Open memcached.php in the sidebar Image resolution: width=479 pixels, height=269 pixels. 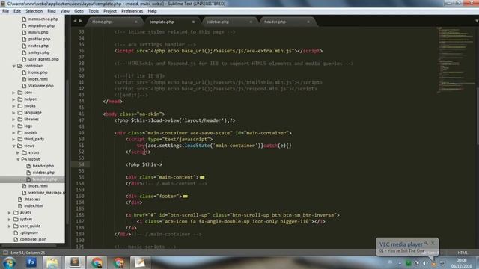point(43,19)
